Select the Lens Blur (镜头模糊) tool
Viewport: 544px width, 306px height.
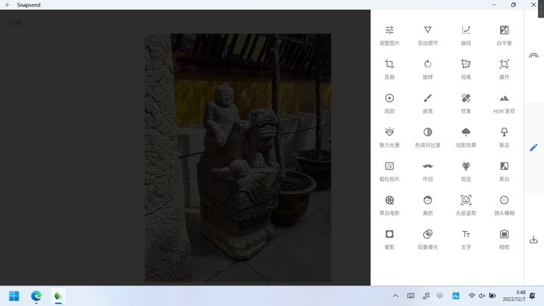click(504, 205)
